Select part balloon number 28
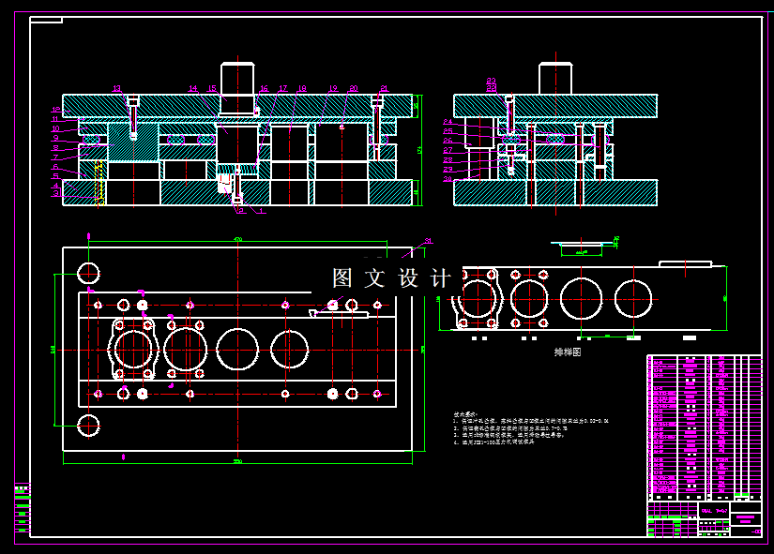The height and width of the screenshot is (554, 774). click(x=448, y=160)
